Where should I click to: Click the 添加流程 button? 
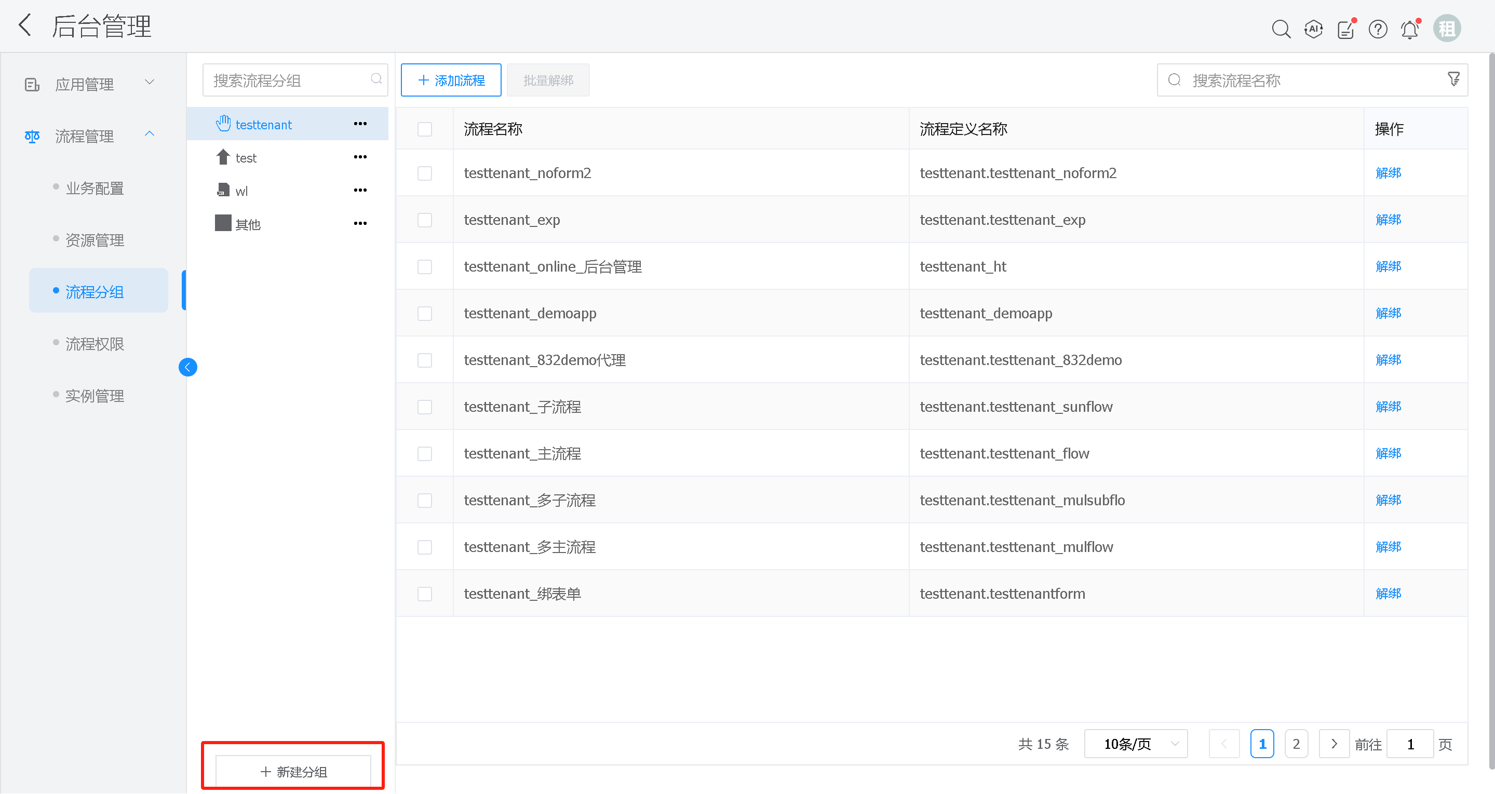pos(451,80)
